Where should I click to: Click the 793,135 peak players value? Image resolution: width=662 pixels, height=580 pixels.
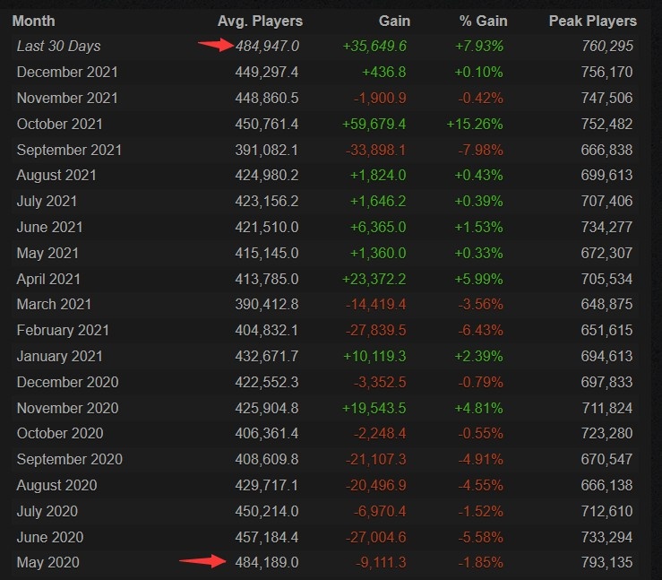606,563
